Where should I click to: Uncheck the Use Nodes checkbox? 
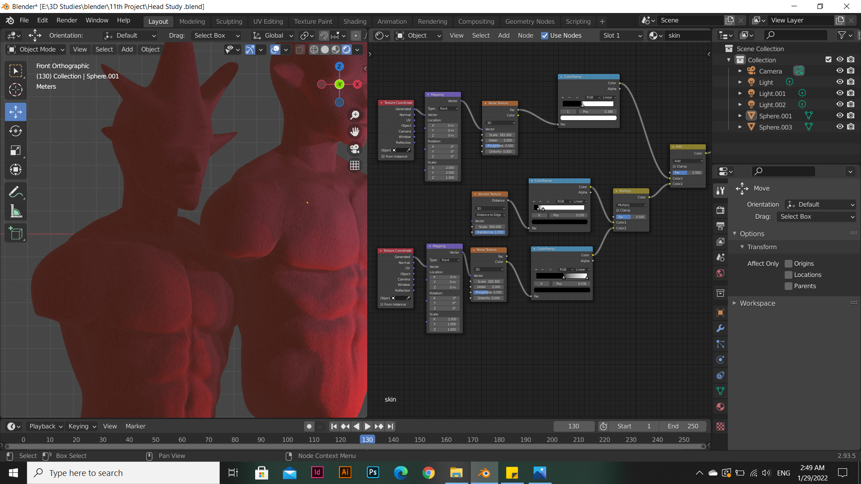click(x=544, y=35)
